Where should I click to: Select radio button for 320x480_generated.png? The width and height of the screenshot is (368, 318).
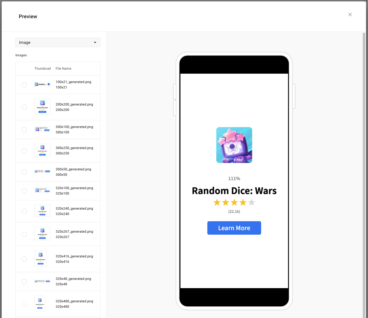[x=24, y=304]
